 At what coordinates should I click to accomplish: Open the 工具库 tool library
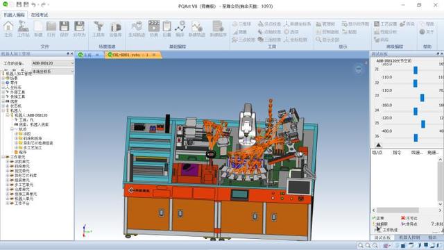pyautogui.click(x=99, y=29)
